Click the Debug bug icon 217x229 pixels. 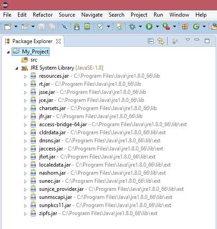[132, 27]
